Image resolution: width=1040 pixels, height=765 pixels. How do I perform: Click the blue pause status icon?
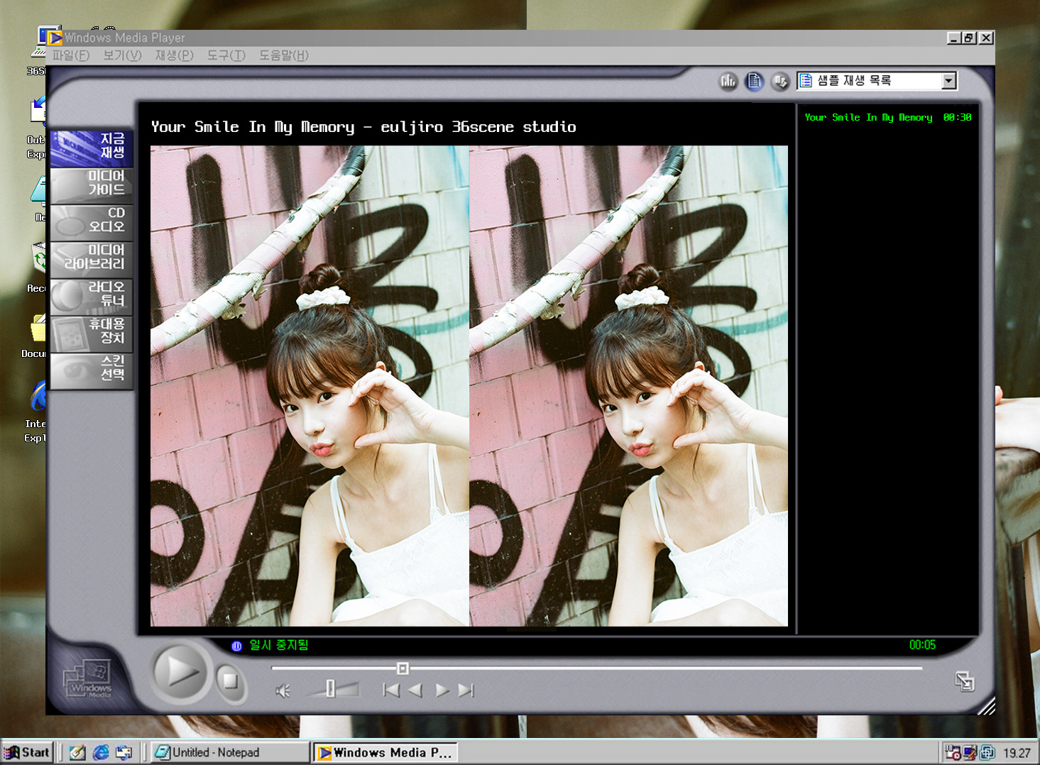click(x=236, y=646)
